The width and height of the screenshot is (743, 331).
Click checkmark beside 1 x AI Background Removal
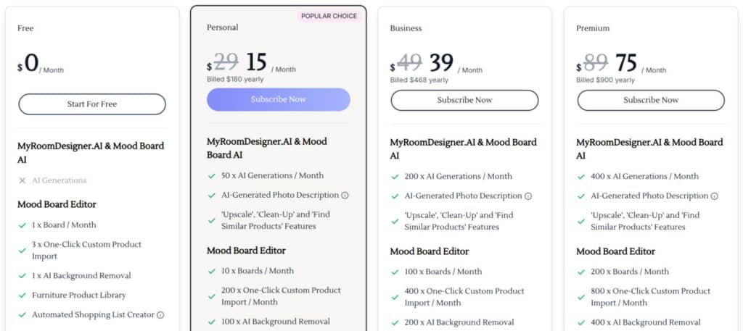pyautogui.click(x=22, y=276)
